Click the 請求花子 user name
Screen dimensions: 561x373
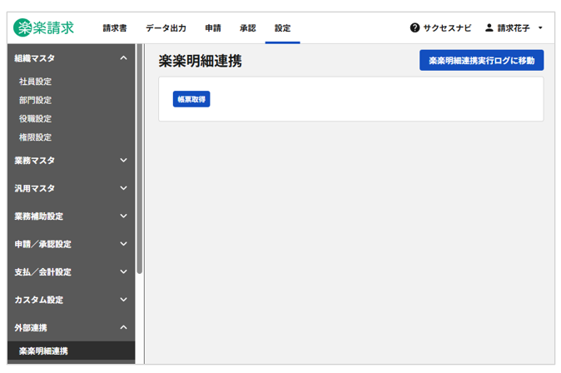(514, 28)
